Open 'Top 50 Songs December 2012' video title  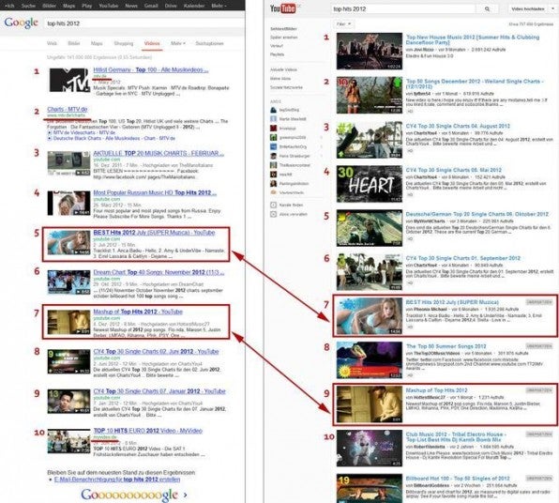tap(475, 84)
